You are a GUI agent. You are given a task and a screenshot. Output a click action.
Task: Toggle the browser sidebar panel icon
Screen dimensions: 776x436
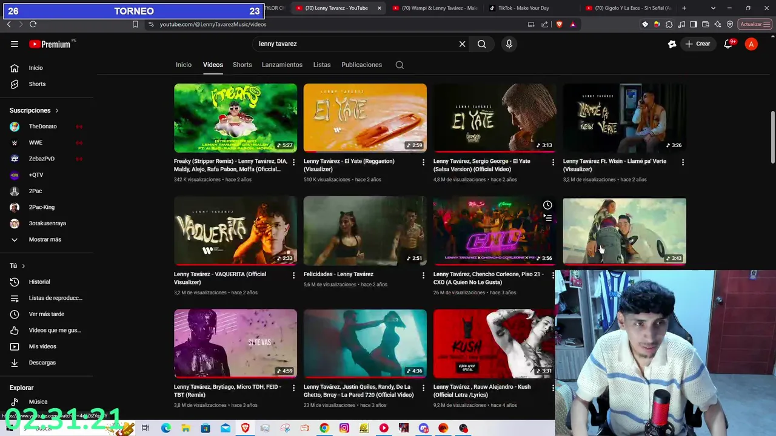(694, 24)
